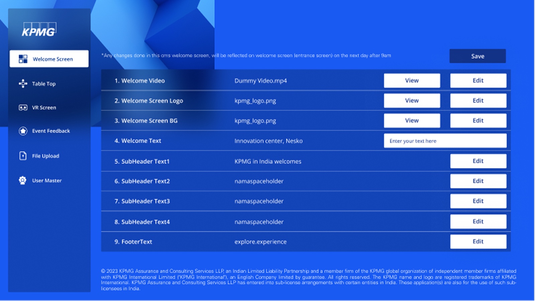Screen dimensions: 535x301
Task: Navigate to Event Feedback
Action: click(x=51, y=131)
